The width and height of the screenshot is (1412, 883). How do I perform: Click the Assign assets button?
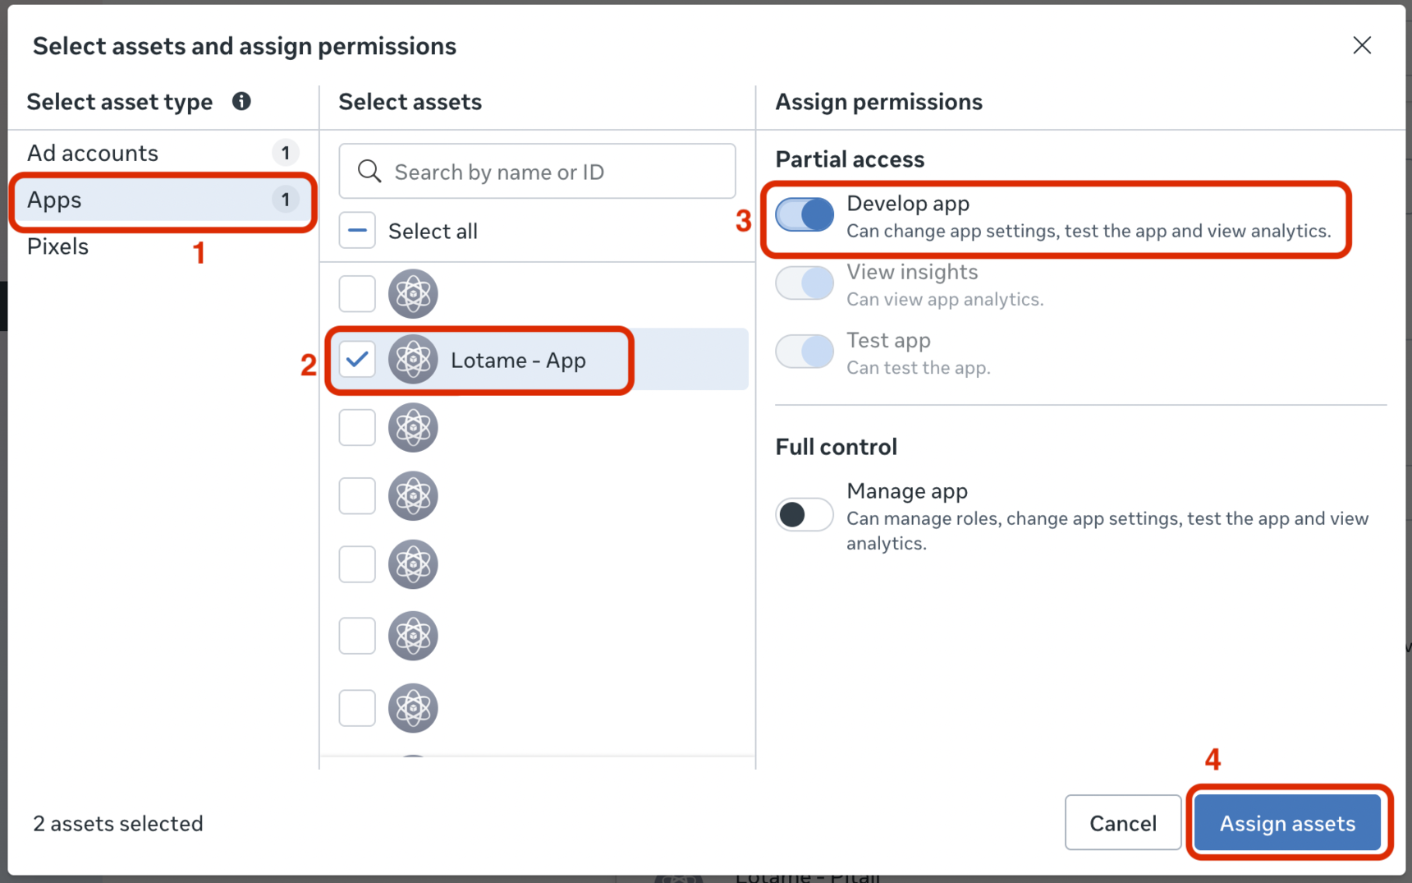coord(1286,823)
